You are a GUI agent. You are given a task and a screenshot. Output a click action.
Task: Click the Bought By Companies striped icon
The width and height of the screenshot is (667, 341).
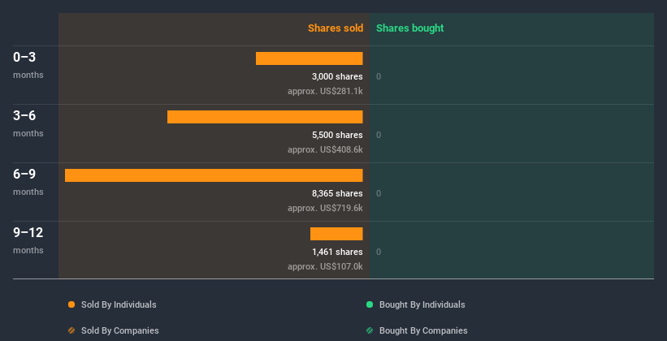click(x=370, y=330)
